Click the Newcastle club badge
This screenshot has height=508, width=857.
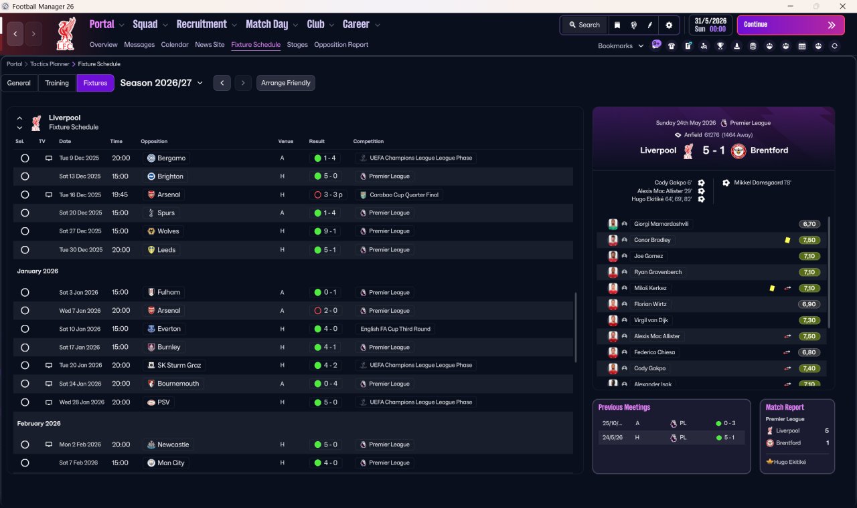pyautogui.click(x=151, y=444)
